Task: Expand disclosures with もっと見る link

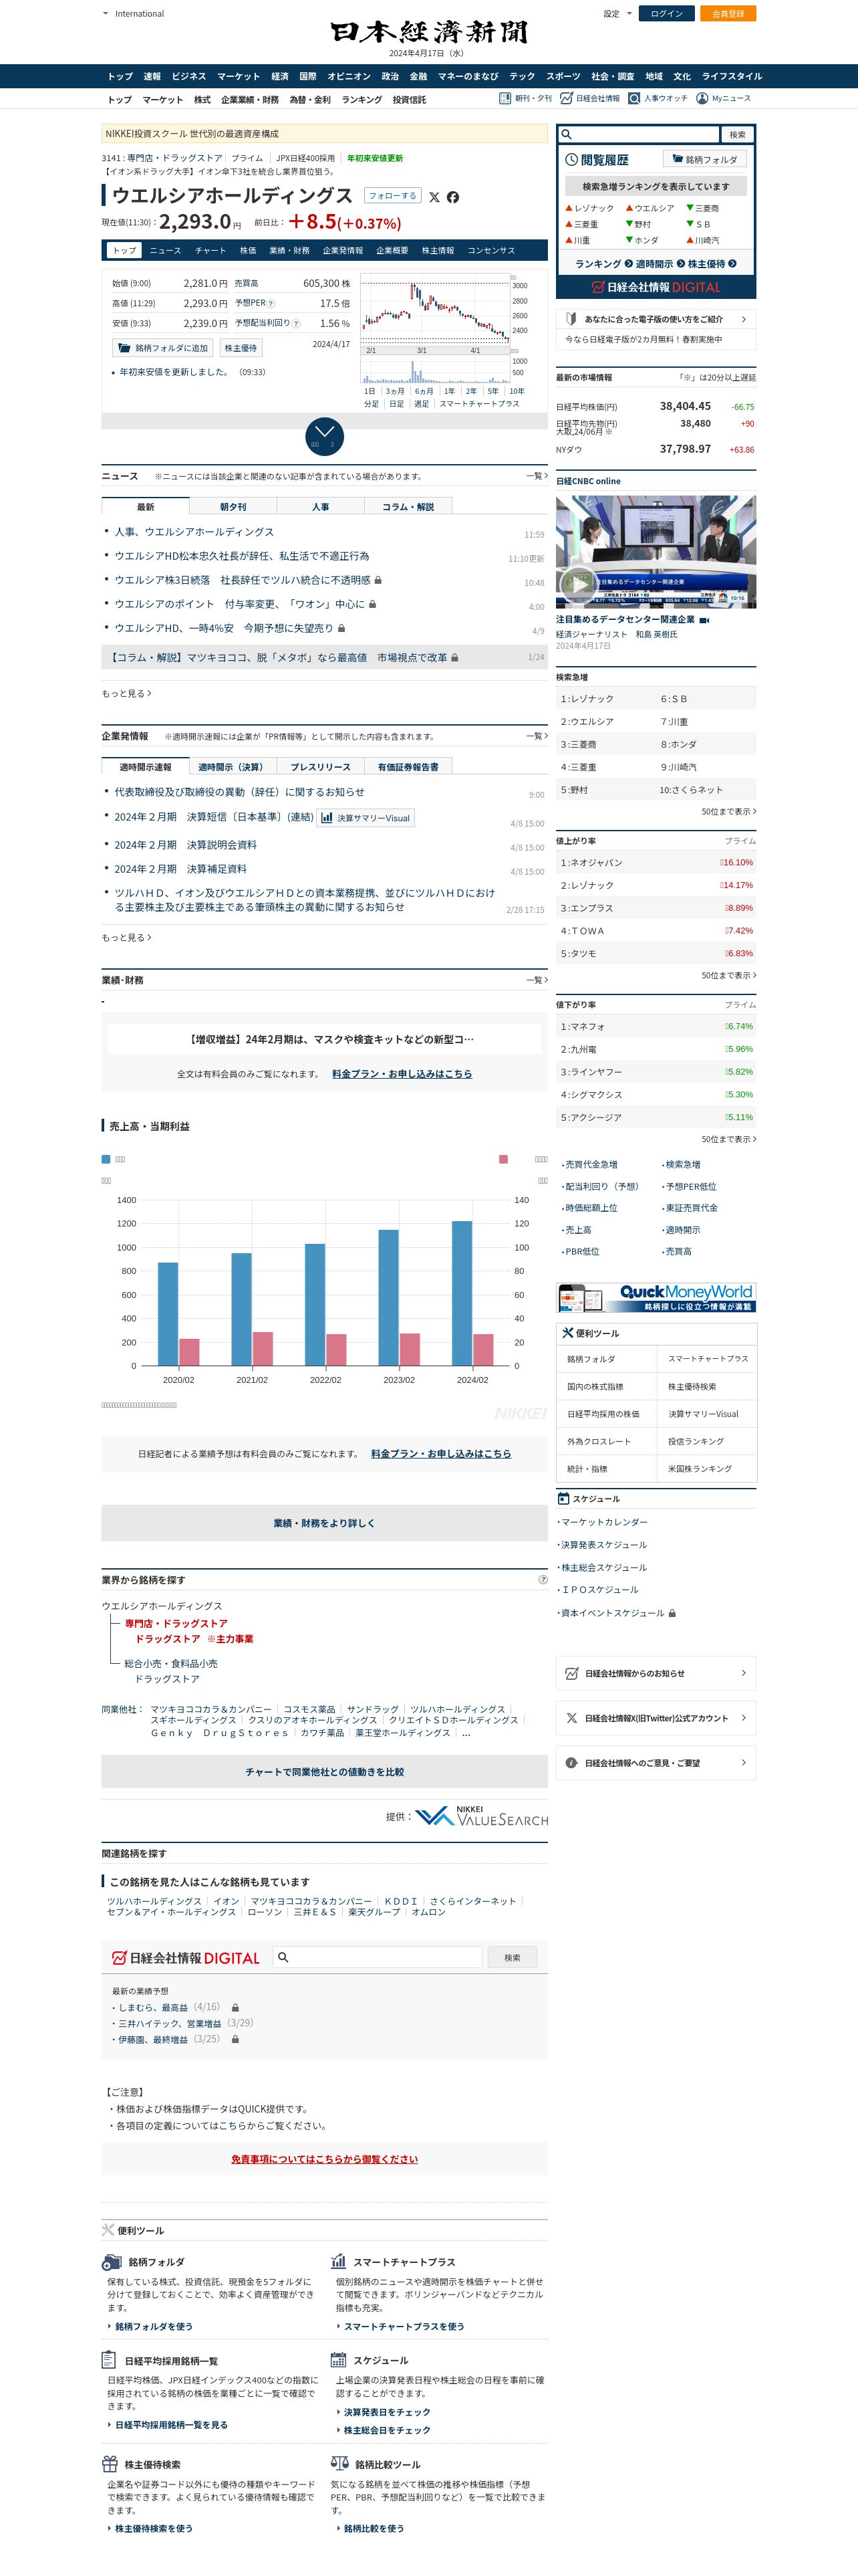Action: (127, 937)
